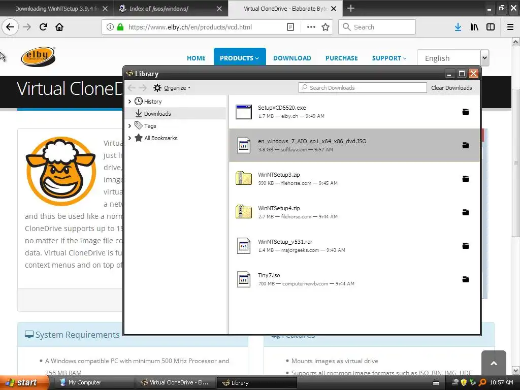
Task: Click the browser Search box
Action: [377, 27]
